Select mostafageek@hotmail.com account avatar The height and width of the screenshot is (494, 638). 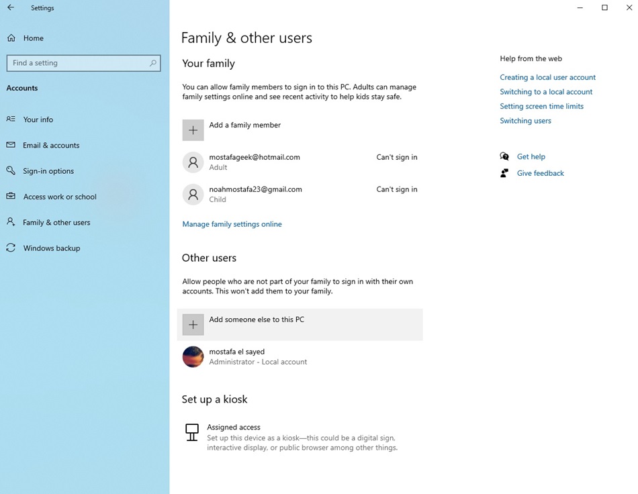[x=193, y=162]
